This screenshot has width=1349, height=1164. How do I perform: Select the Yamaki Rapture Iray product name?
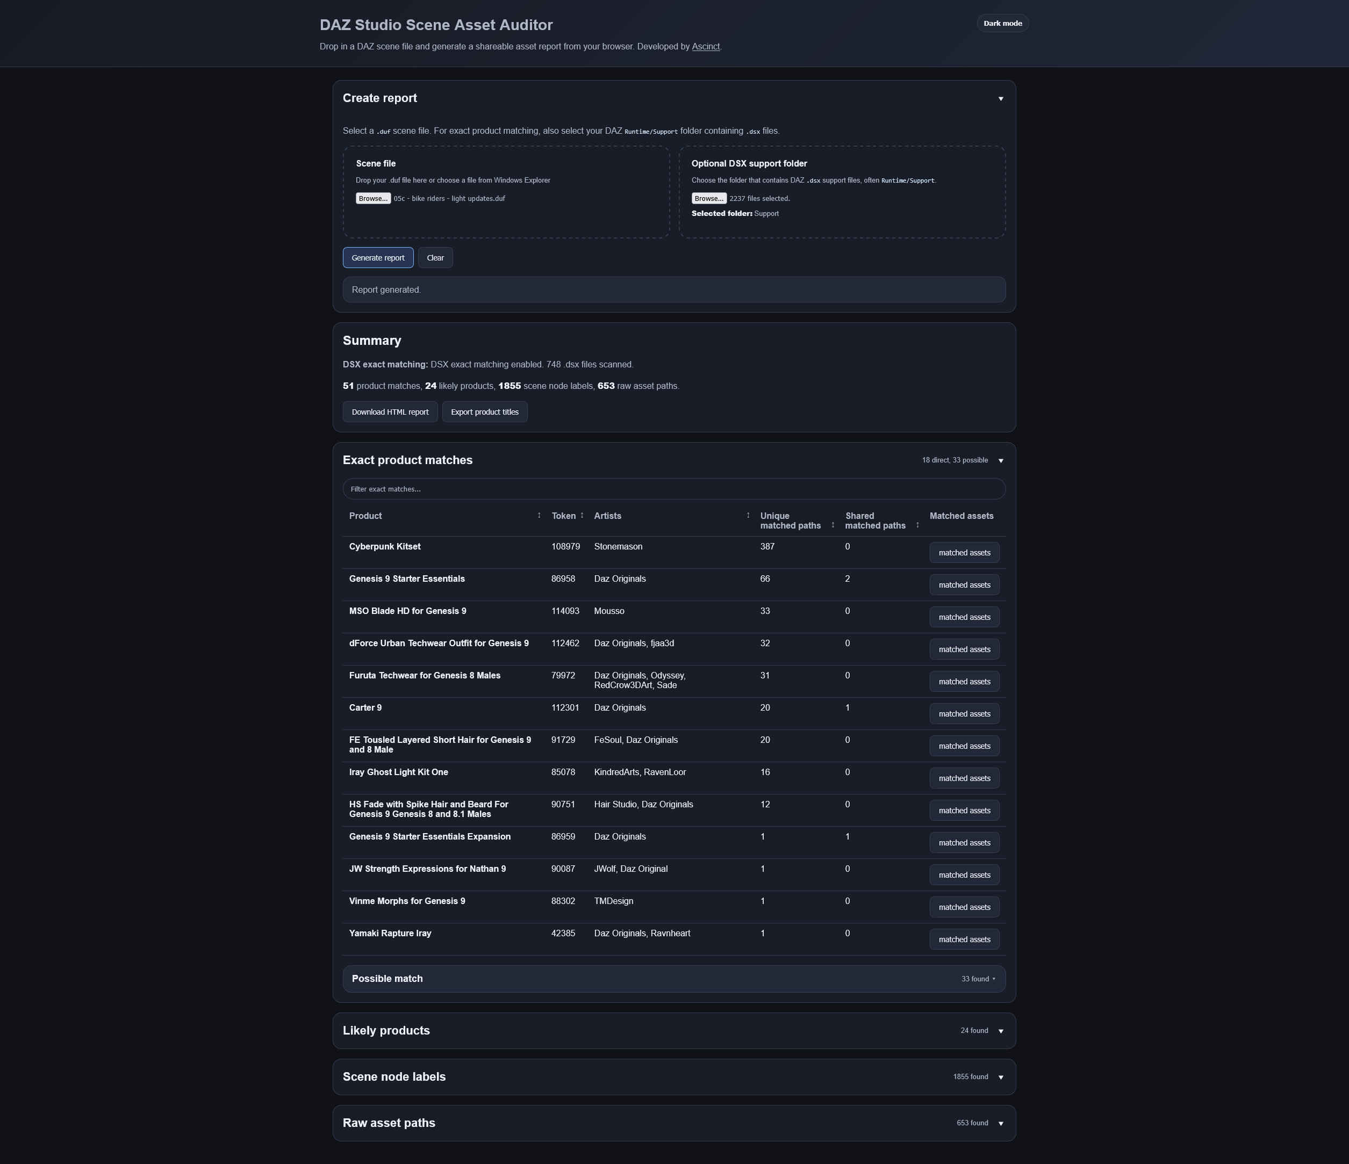[x=390, y=933]
